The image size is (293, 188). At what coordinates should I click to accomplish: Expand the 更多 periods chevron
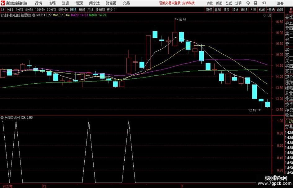(111, 10)
